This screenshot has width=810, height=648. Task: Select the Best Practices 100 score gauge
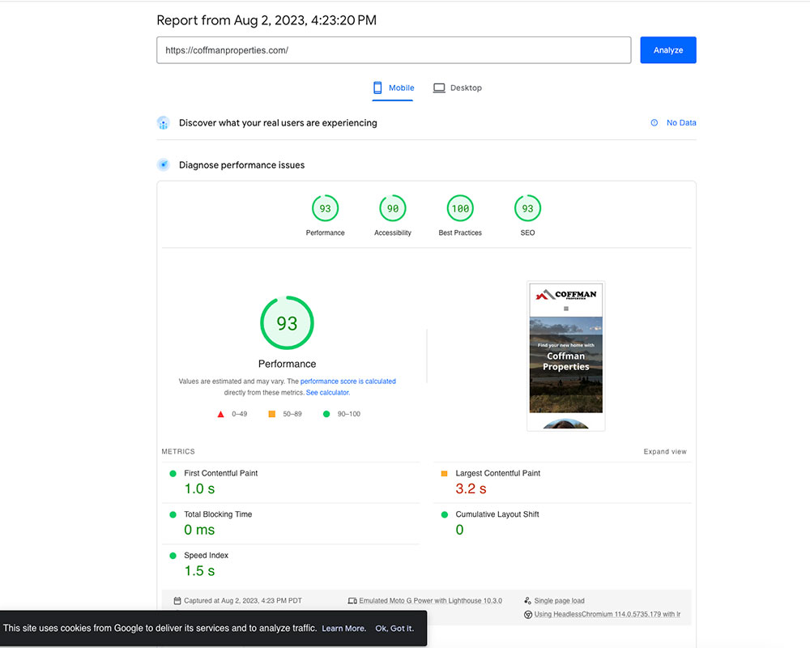[460, 209]
